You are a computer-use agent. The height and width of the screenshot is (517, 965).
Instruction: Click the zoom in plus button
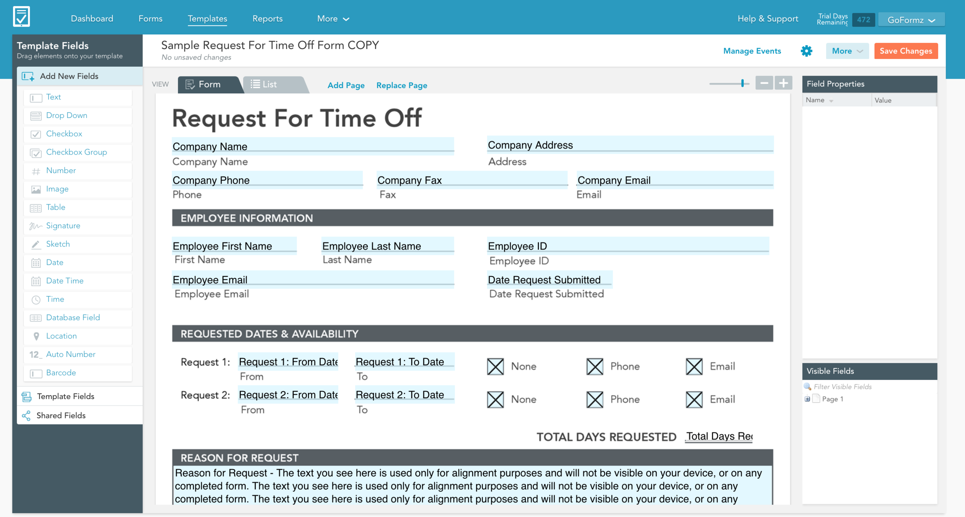pyautogui.click(x=783, y=83)
